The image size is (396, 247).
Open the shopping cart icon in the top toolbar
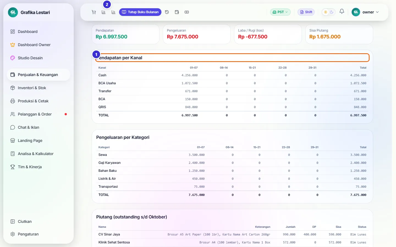click(94, 12)
